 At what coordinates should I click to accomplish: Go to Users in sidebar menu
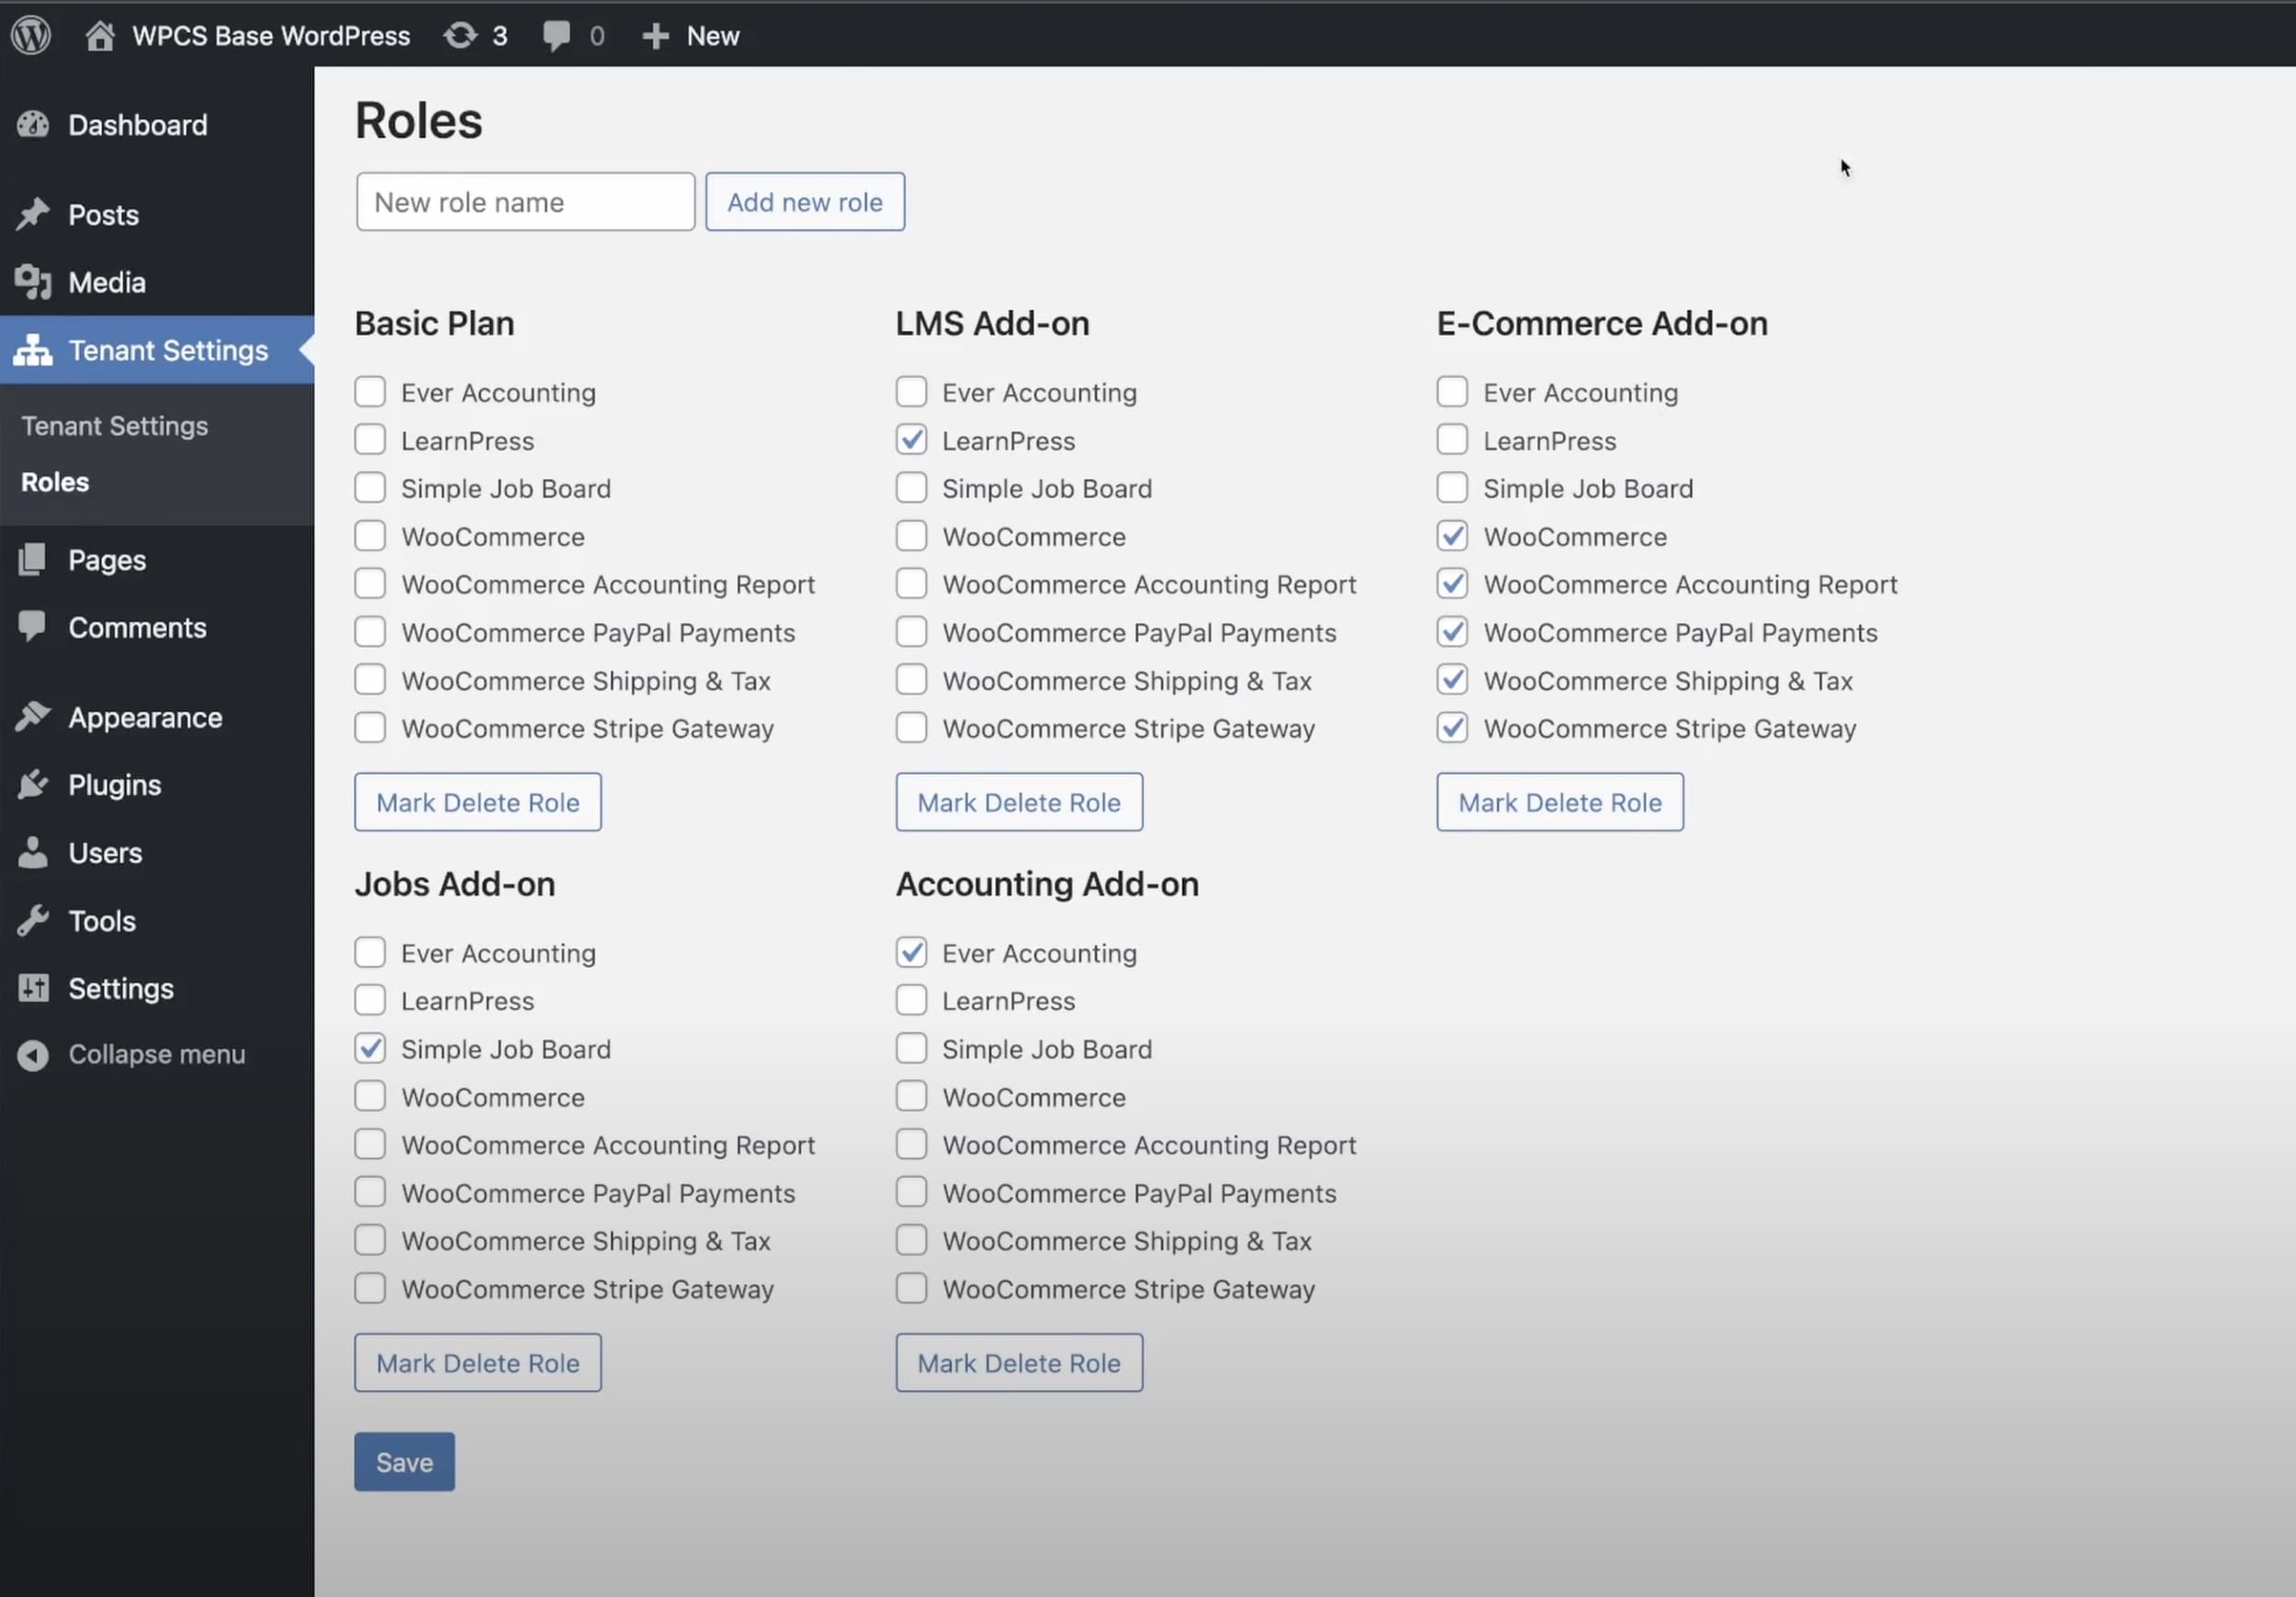(x=105, y=853)
